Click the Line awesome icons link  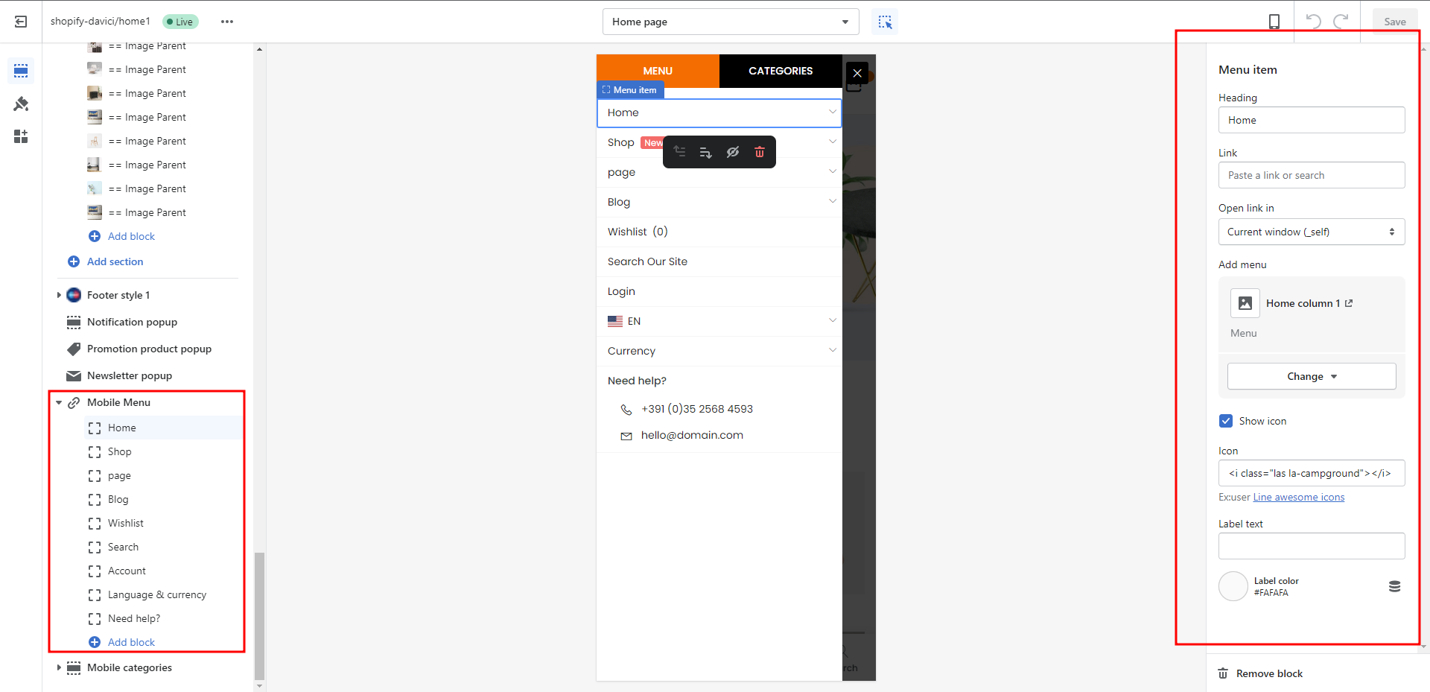pyautogui.click(x=1298, y=497)
